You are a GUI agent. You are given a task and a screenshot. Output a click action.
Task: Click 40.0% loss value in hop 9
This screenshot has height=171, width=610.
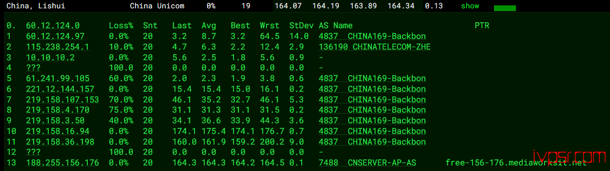click(x=121, y=120)
